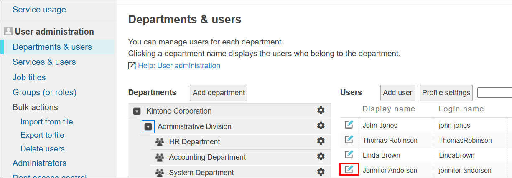Collapse the Administrative Division node
This screenshot has height=178, width=512.
148,126
